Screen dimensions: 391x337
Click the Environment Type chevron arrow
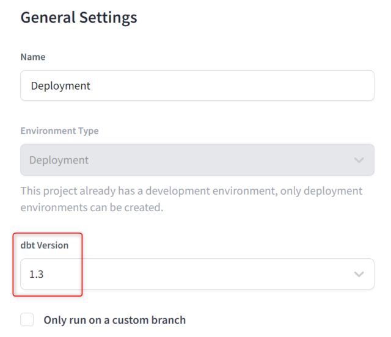pyautogui.click(x=359, y=160)
